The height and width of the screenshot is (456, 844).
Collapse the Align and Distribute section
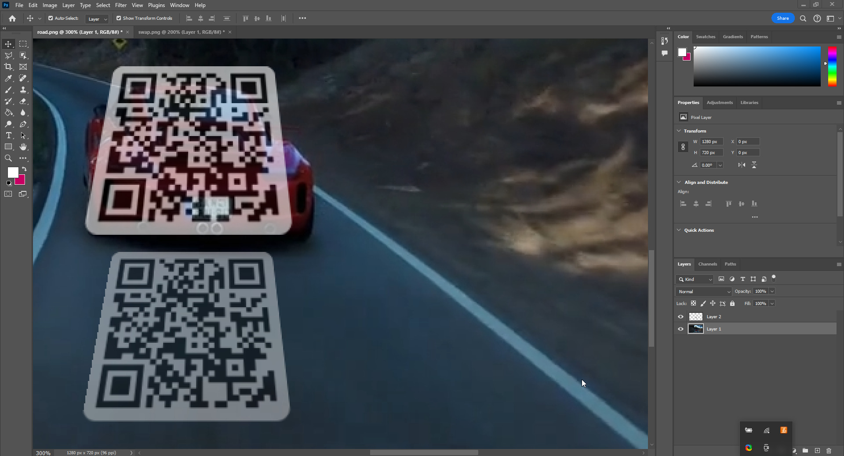coord(679,182)
